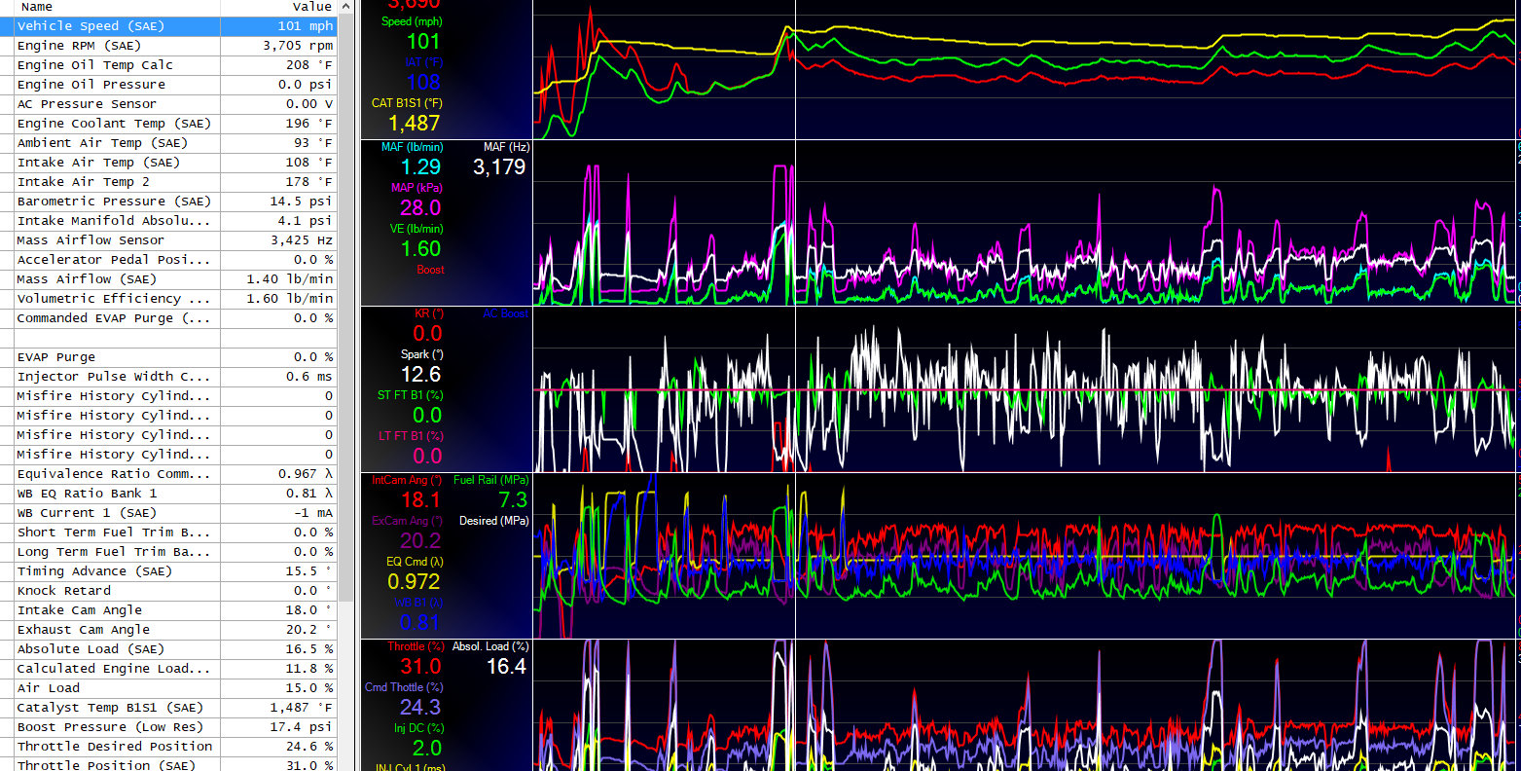The image size is (1521, 771).
Task: Click the 1,487 catalyst temp chart value
Action: (x=415, y=123)
